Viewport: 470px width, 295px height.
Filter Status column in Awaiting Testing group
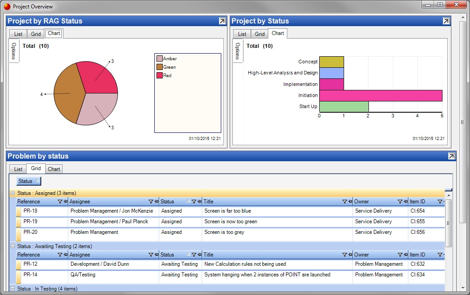tap(194, 255)
